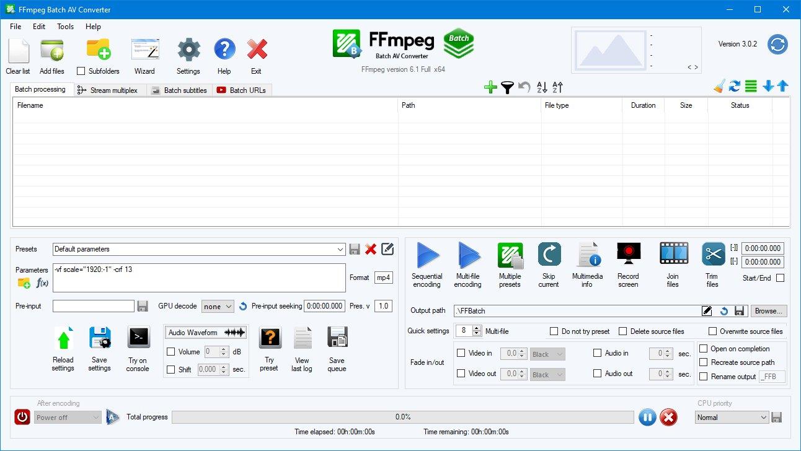Click Add files icon
The image size is (801, 451).
[52, 51]
